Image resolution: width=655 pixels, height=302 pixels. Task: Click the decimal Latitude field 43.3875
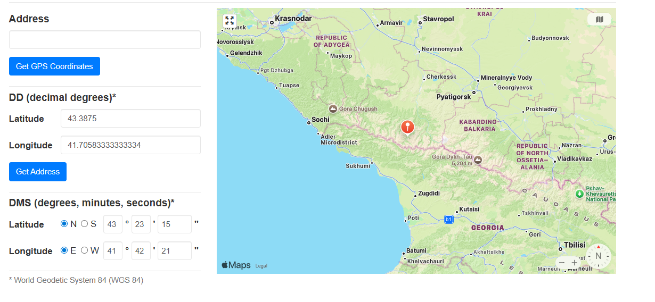click(130, 119)
